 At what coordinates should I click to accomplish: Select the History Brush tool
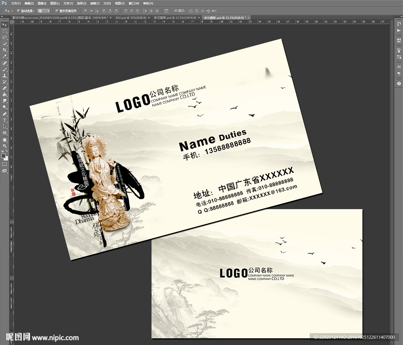(x=5, y=82)
